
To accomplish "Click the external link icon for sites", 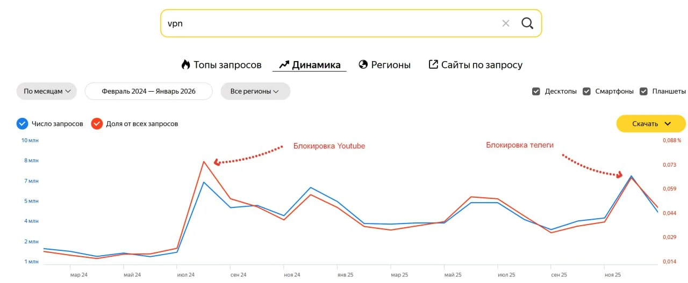I will click(433, 65).
